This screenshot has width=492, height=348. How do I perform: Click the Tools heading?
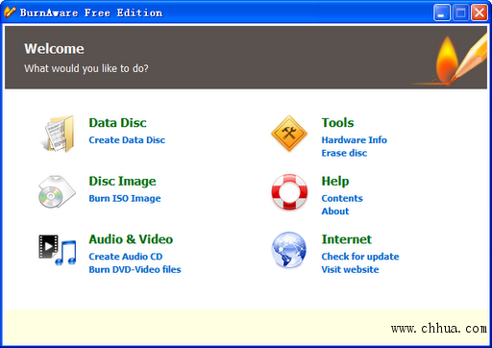pyautogui.click(x=337, y=123)
